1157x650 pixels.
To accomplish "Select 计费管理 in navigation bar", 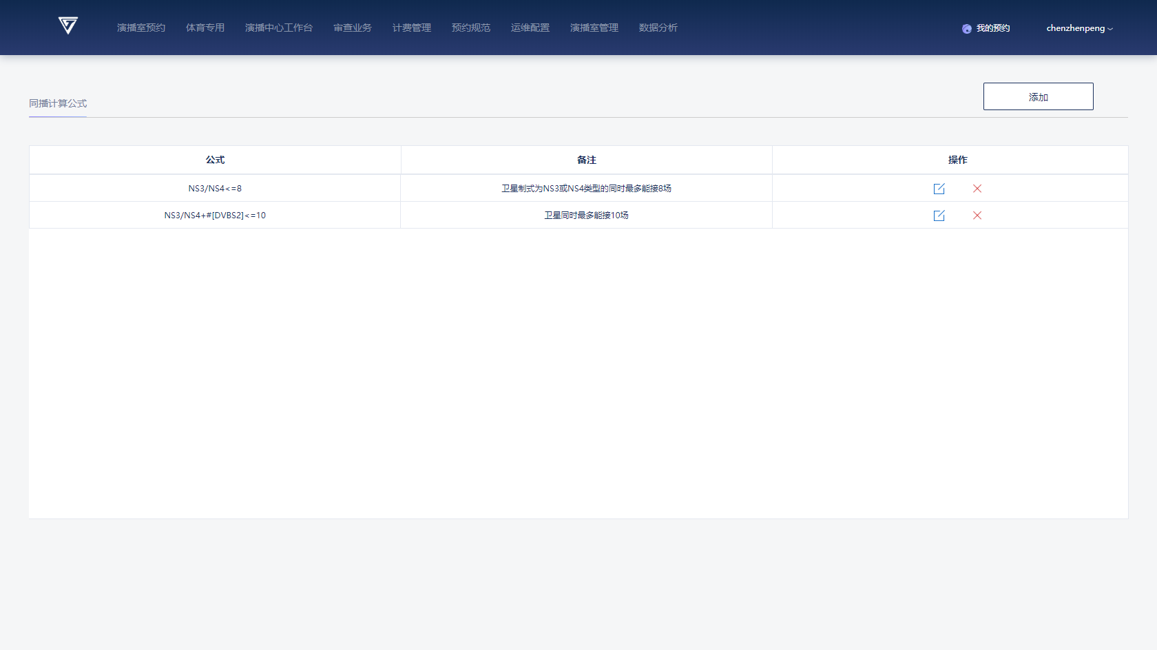I will [412, 28].
